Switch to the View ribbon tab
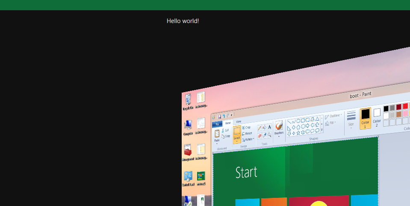410x206 pixels. [239, 122]
